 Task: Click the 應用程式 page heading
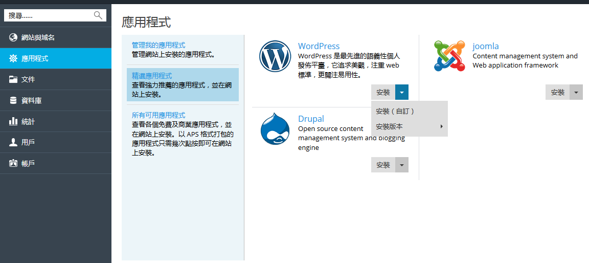(147, 22)
